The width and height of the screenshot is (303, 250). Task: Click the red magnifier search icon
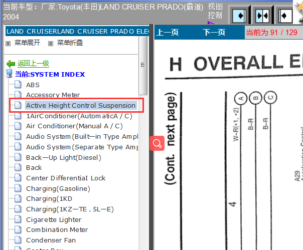click(157, 143)
